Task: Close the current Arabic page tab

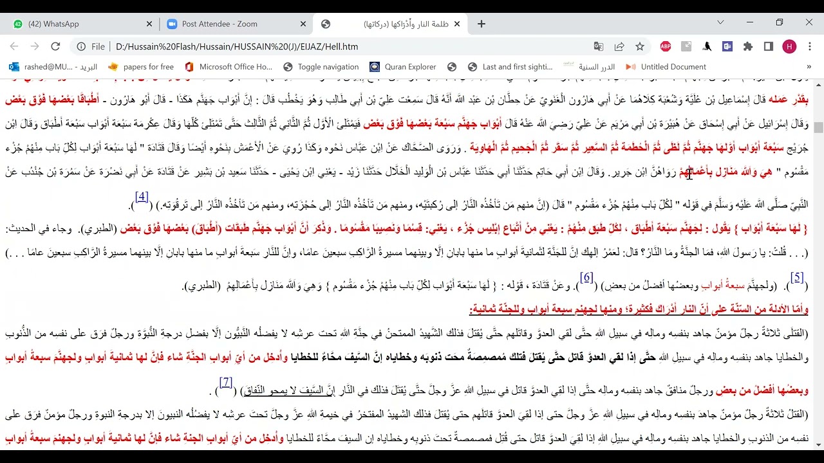Action: [457, 24]
